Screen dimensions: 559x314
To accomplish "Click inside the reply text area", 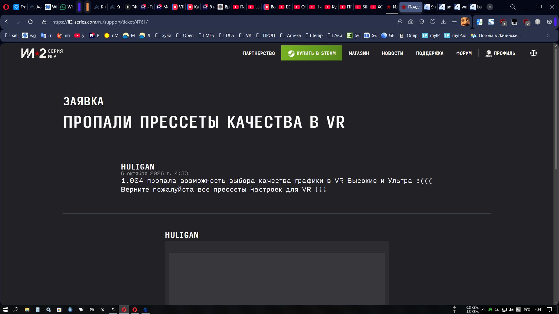I will point(277,279).
